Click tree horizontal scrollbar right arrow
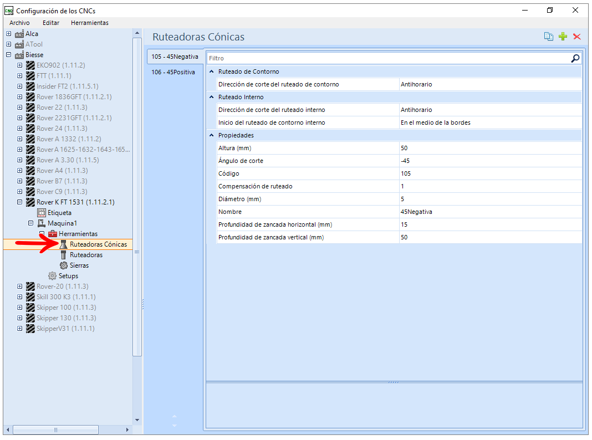The image size is (592, 440). 127,430
